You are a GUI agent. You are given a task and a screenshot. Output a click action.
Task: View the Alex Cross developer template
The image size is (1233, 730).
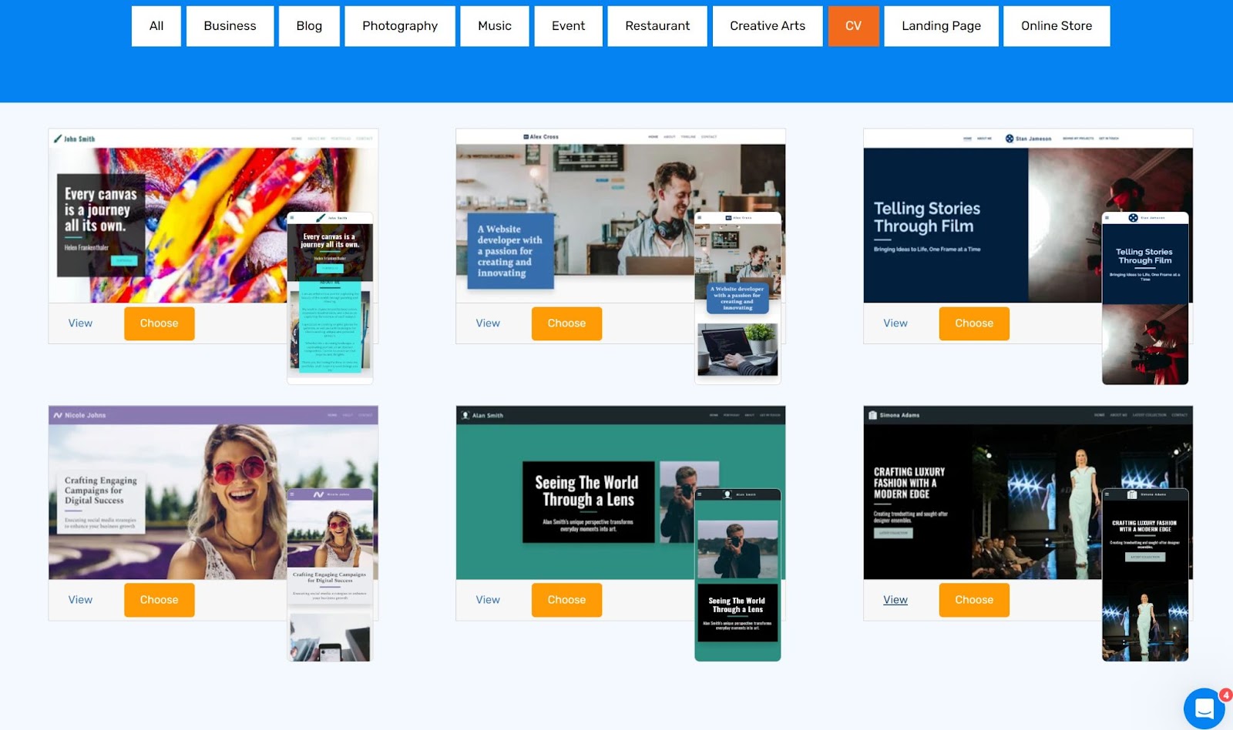coord(488,323)
